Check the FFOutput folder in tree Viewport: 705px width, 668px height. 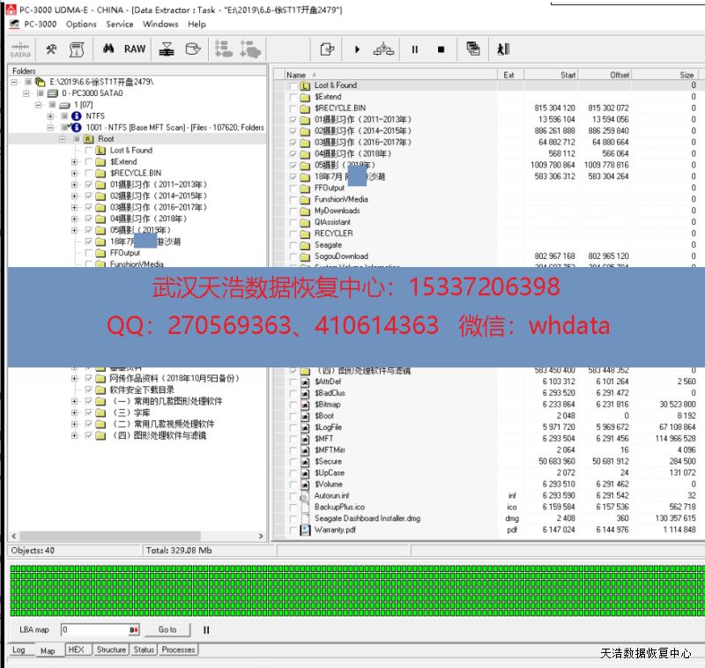89,253
